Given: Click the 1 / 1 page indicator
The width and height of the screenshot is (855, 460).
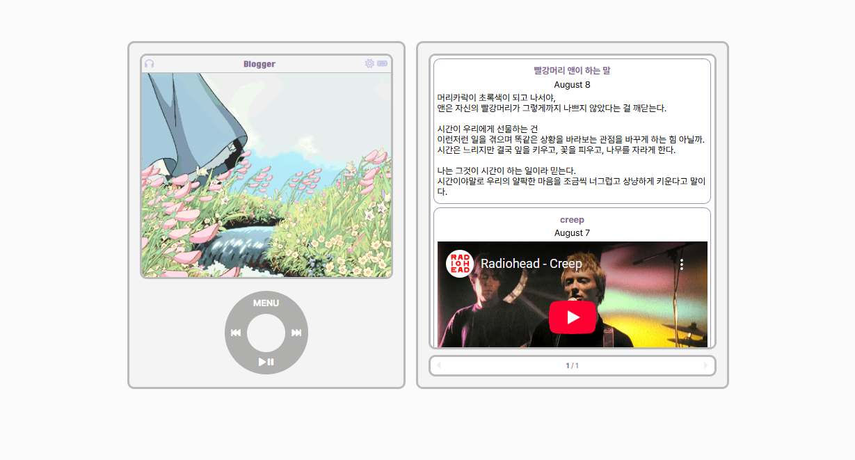Looking at the screenshot, I should [x=572, y=365].
